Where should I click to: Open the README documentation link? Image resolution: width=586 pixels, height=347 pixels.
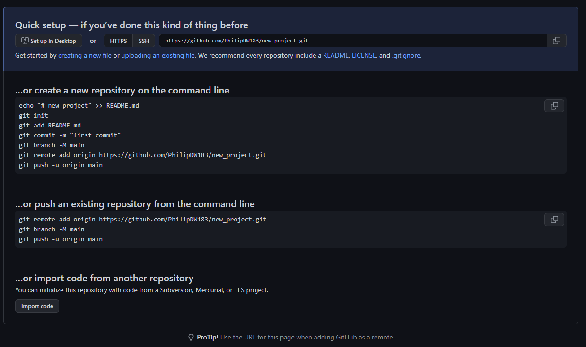click(336, 55)
